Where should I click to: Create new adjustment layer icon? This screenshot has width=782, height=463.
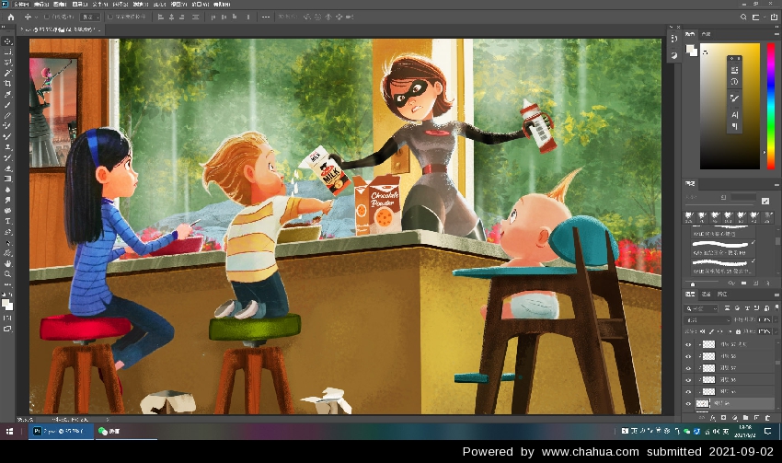pyautogui.click(x=735, y=418)
